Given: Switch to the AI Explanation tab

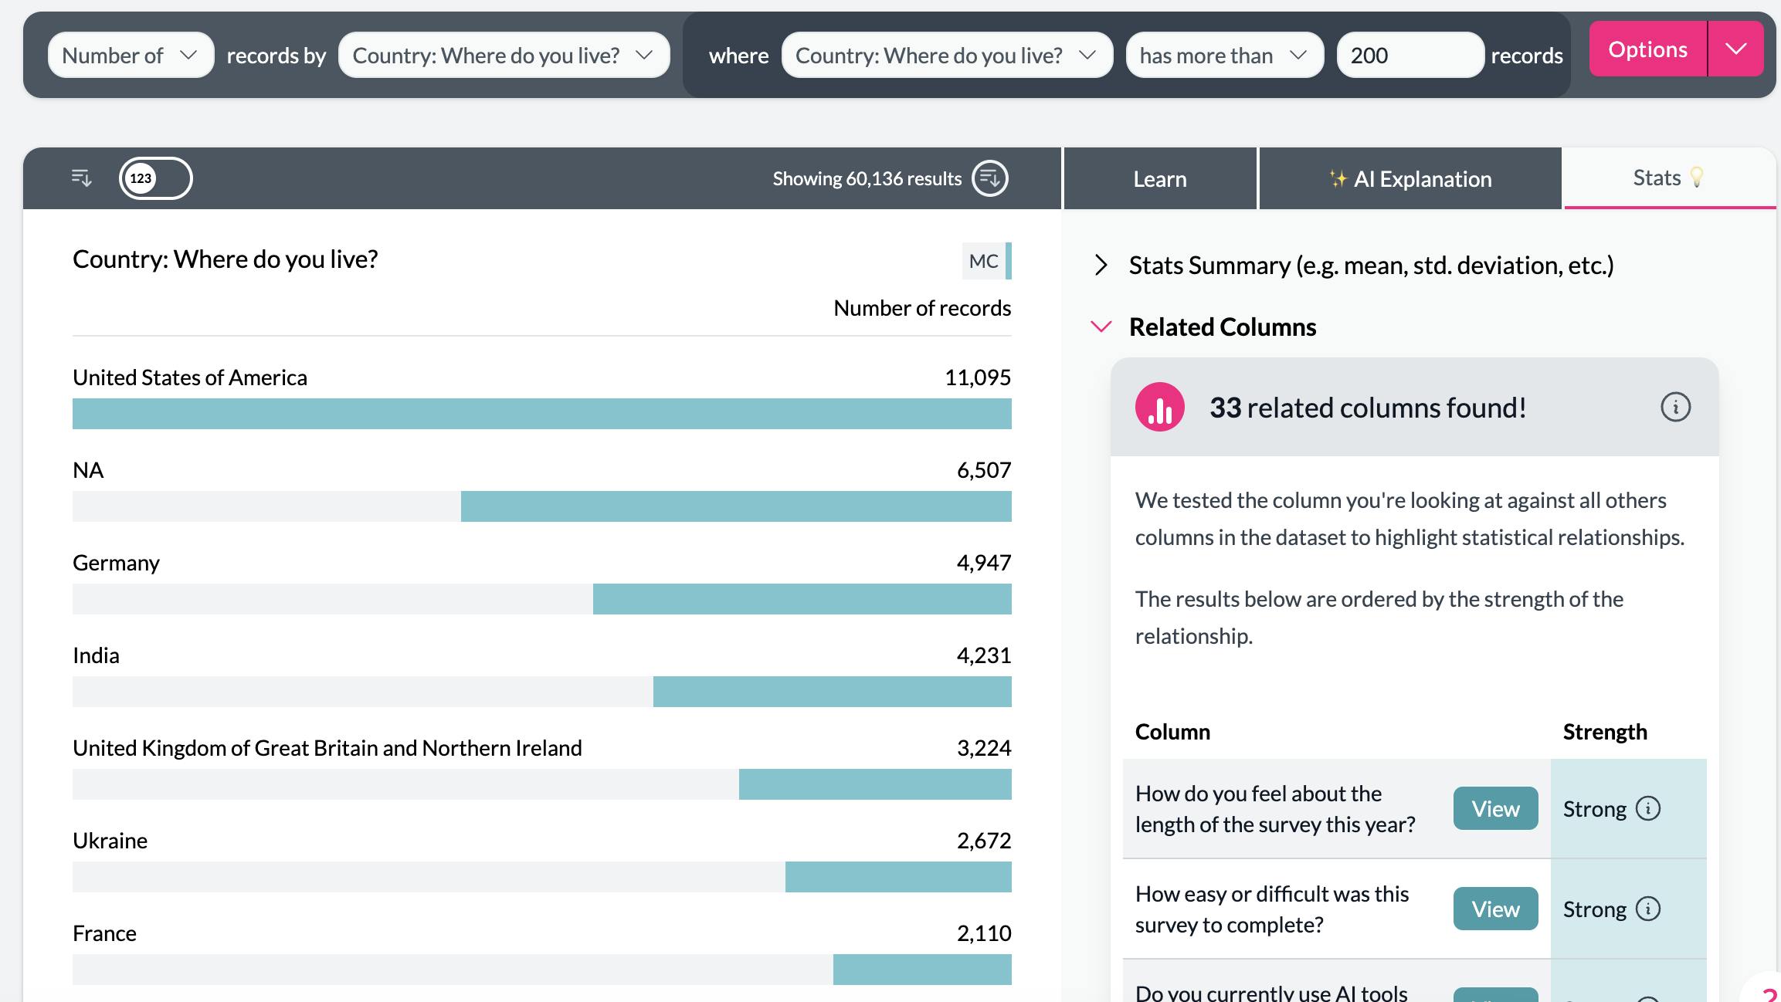Looking at the screenshot, I should pyautogui.click(x=1410, y=179).
